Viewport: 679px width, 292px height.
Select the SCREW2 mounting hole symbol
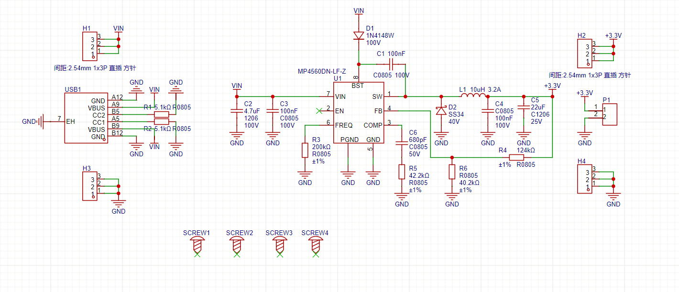pyautogui.click(x=237, y=246)
